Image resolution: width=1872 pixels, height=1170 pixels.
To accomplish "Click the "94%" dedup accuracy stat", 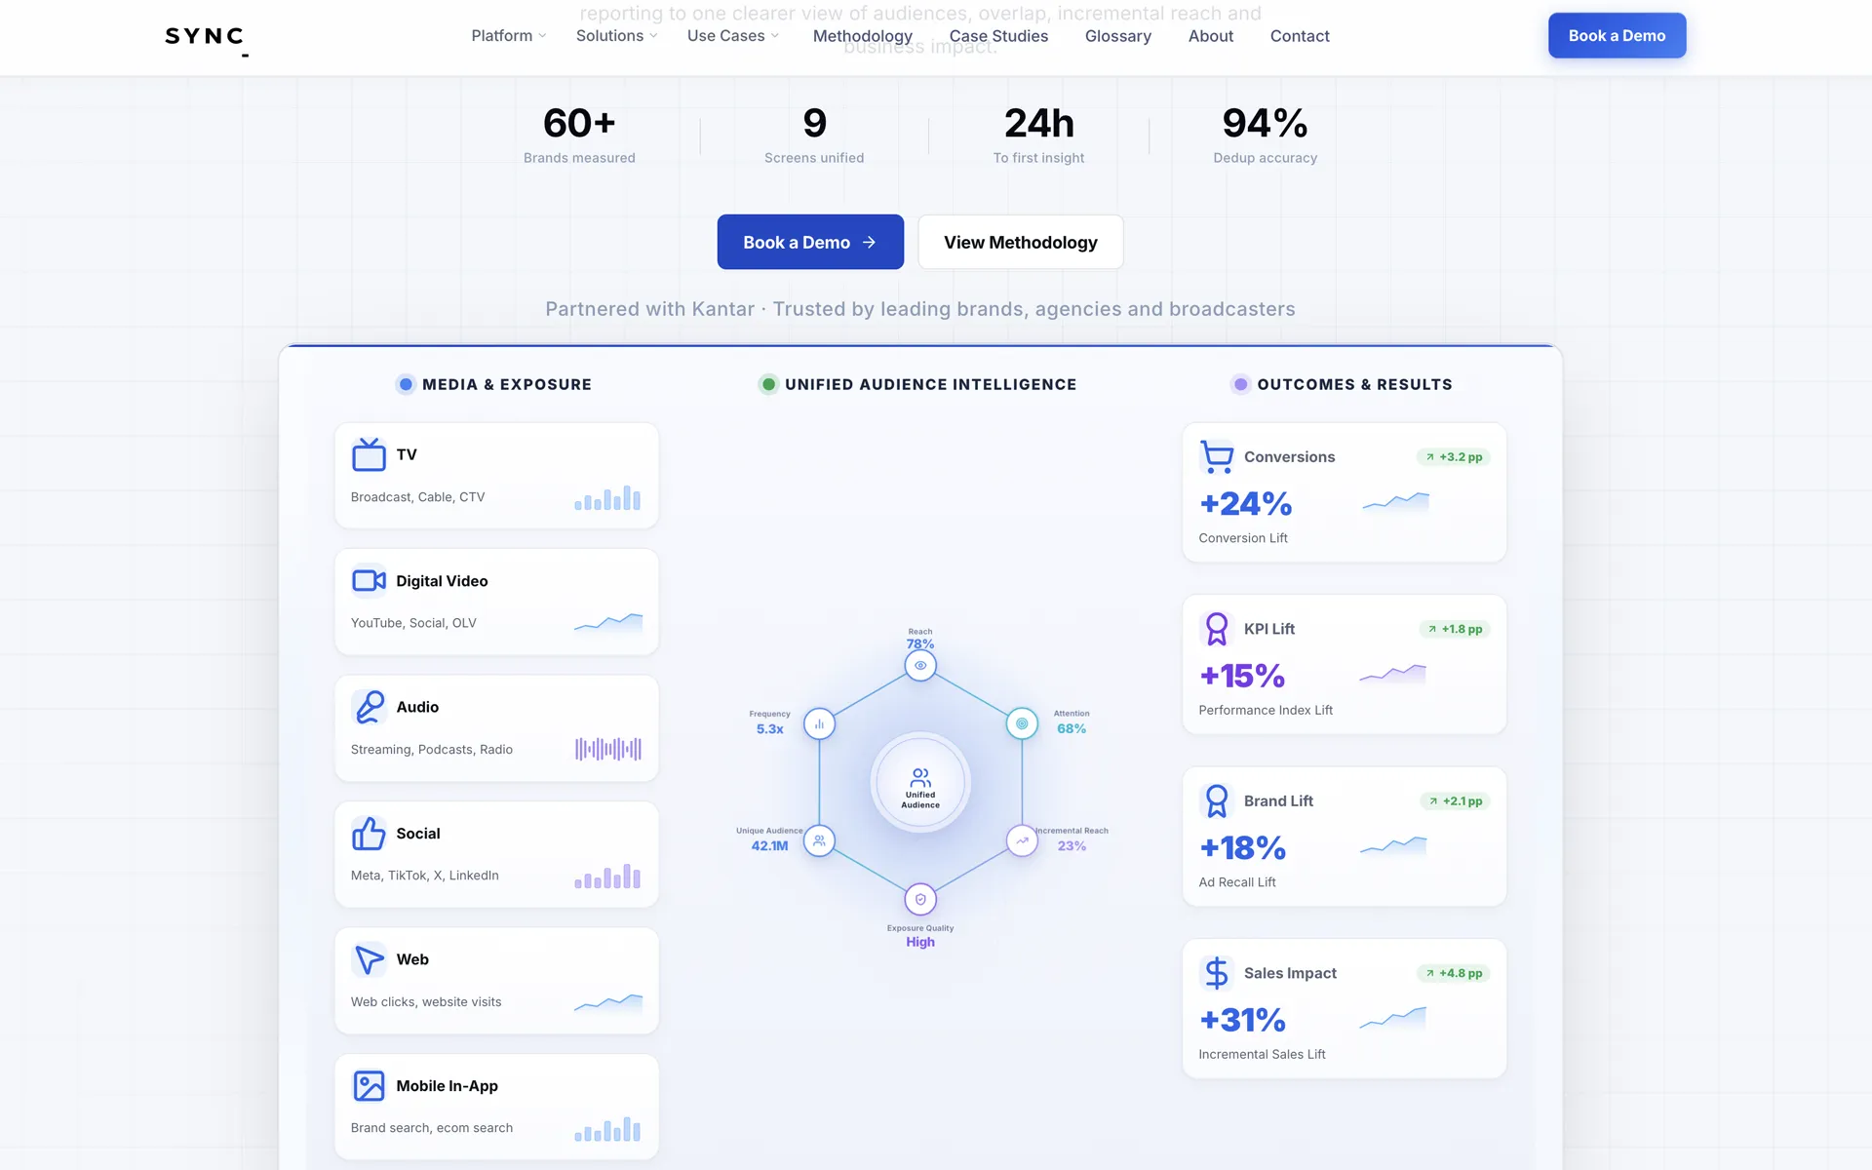I will coord(1265,123).
